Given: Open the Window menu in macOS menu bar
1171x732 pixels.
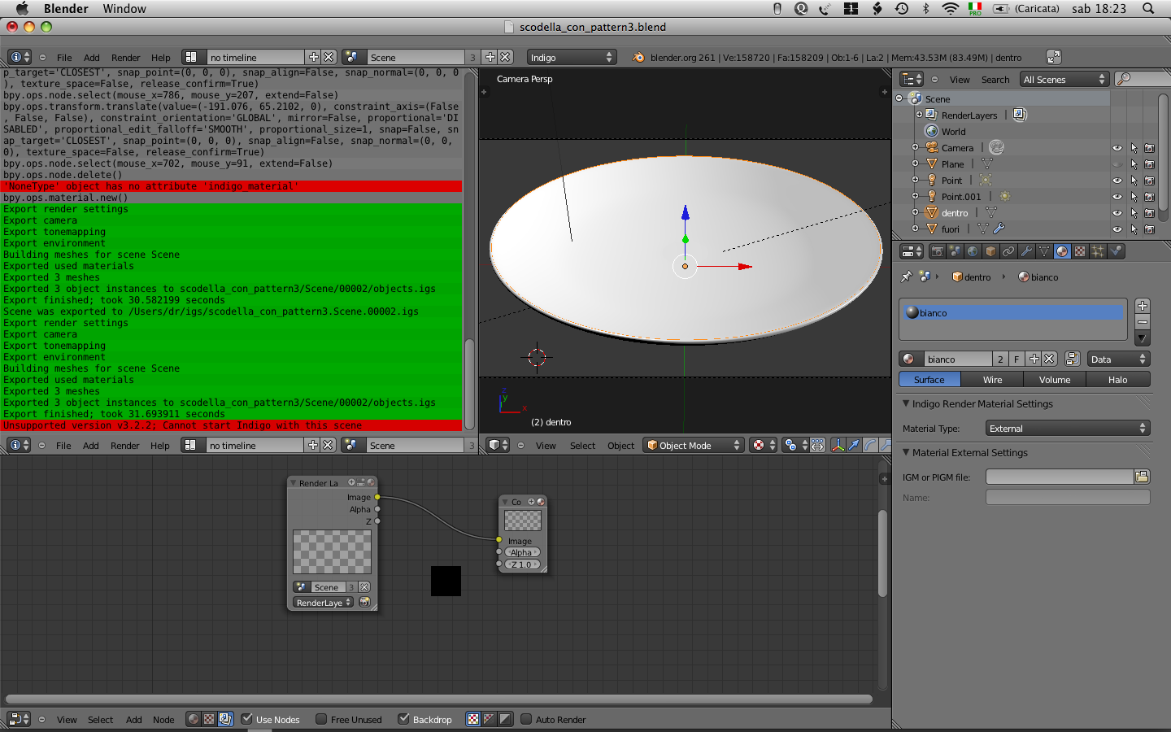Looking at the screenshot, I should (x=124, y=9).
